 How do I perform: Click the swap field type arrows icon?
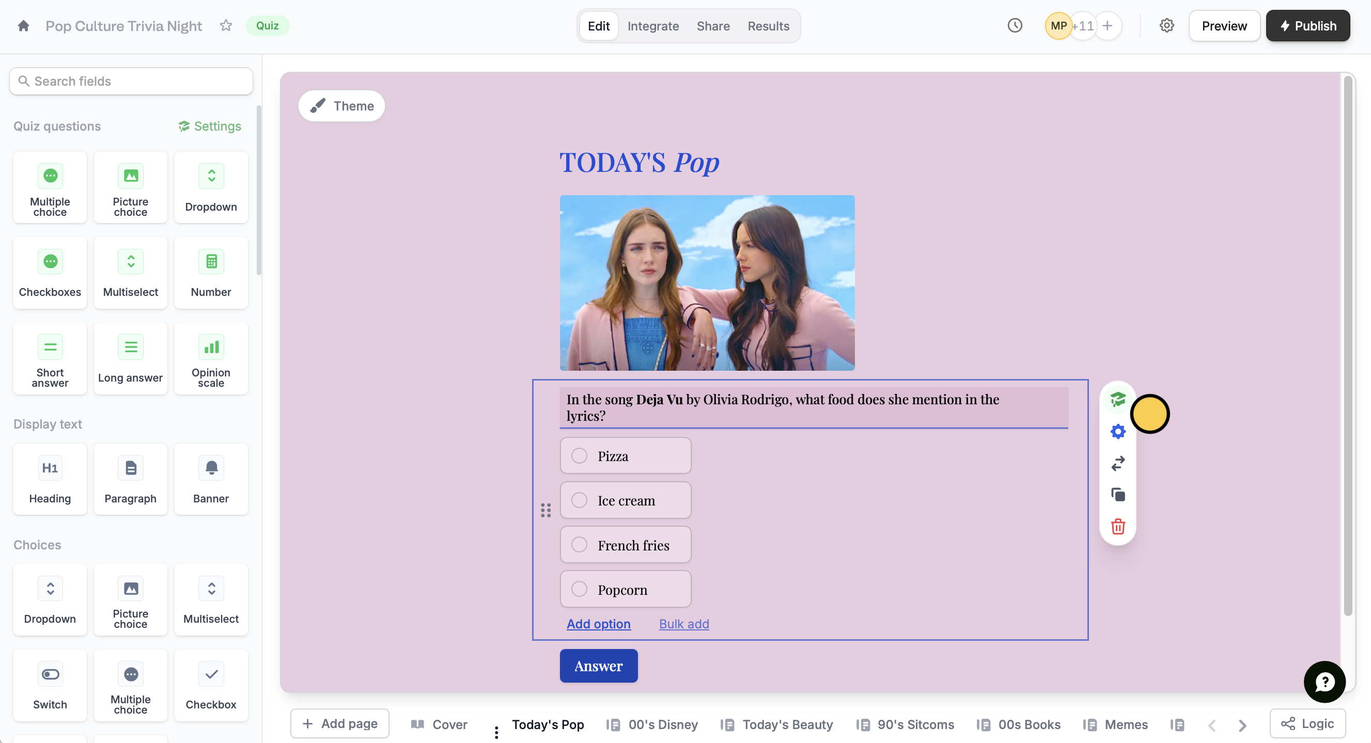point(1118,463)
